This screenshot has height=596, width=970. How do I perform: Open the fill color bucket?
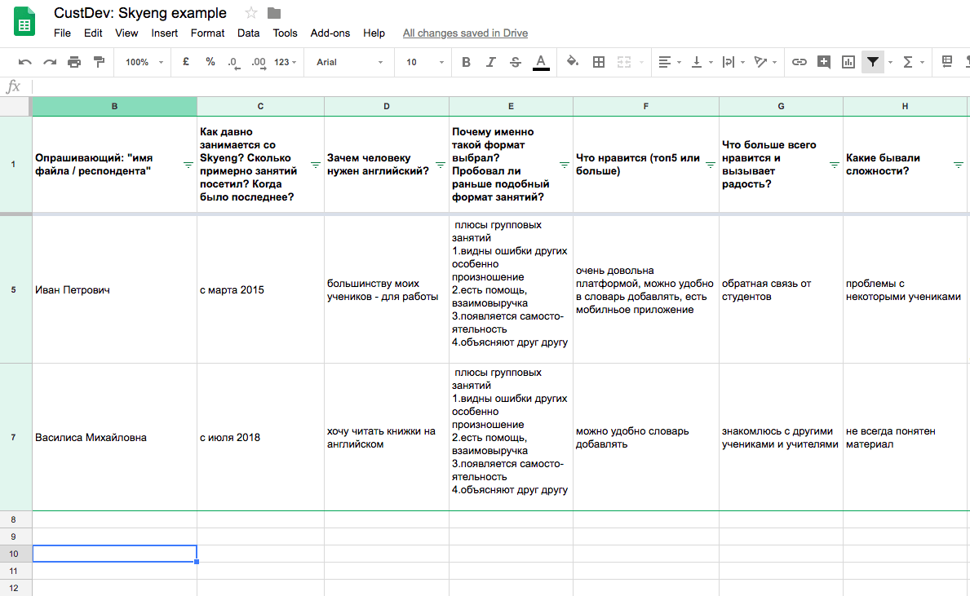pyautogui.click(x=573, y=62)
